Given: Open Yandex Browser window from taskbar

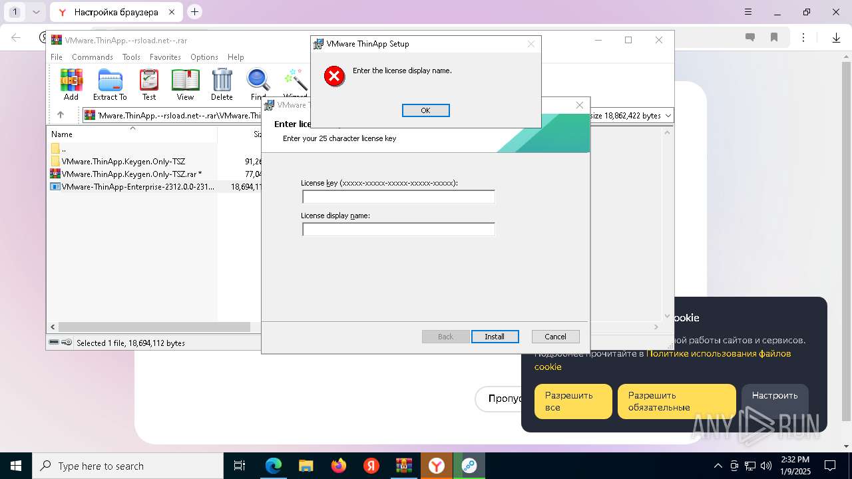Looking at the screenshot, I should tap(436, 466).
